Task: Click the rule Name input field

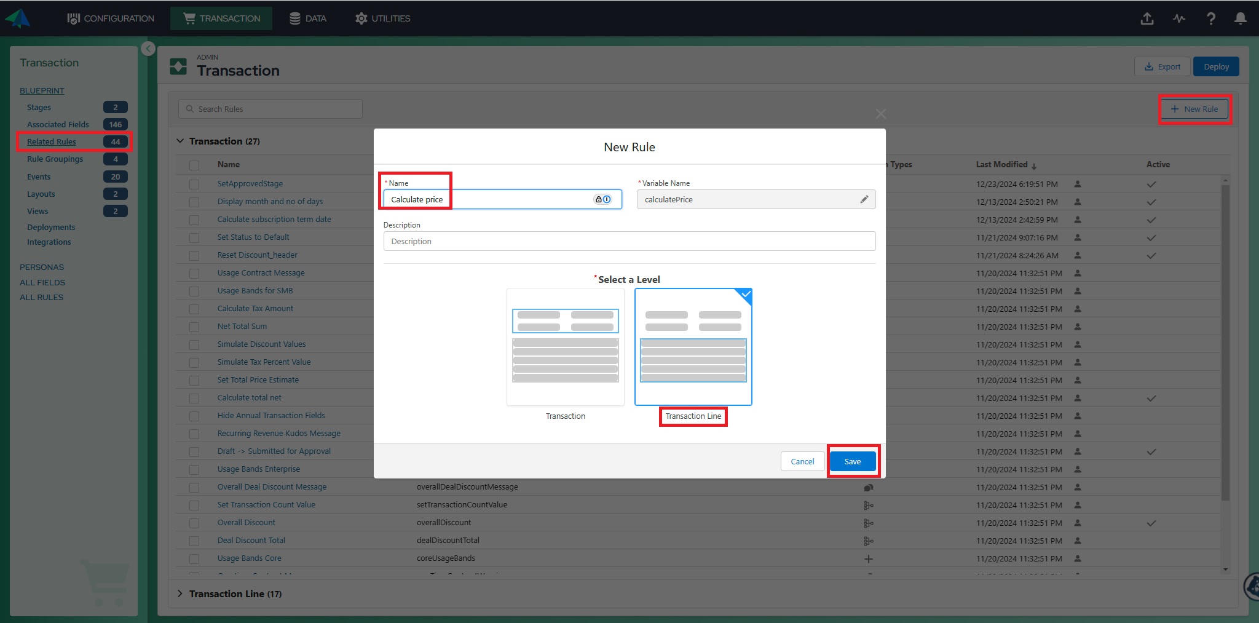Action: [502, 199]
